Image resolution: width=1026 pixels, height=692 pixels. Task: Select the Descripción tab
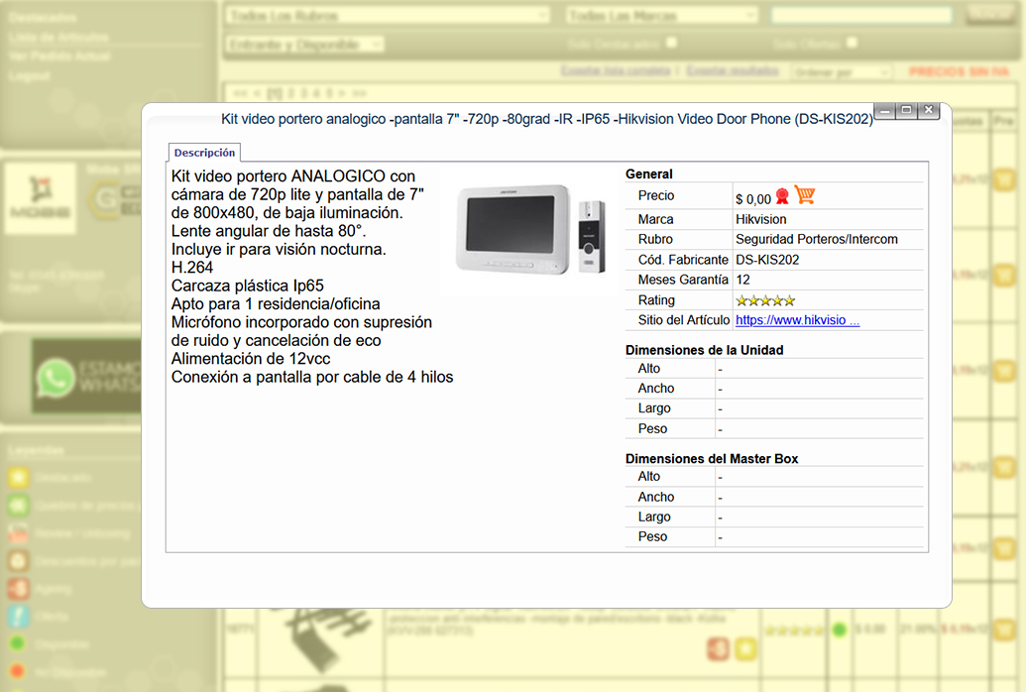(204, 153)
